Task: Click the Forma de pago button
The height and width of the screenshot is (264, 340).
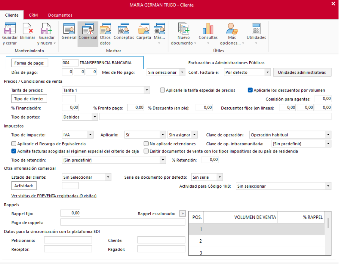Action: coord(29,63)
